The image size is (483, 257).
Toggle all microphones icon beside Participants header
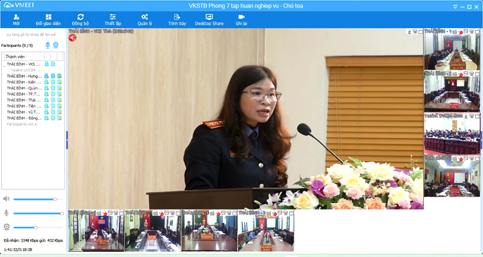pos(48,45)
